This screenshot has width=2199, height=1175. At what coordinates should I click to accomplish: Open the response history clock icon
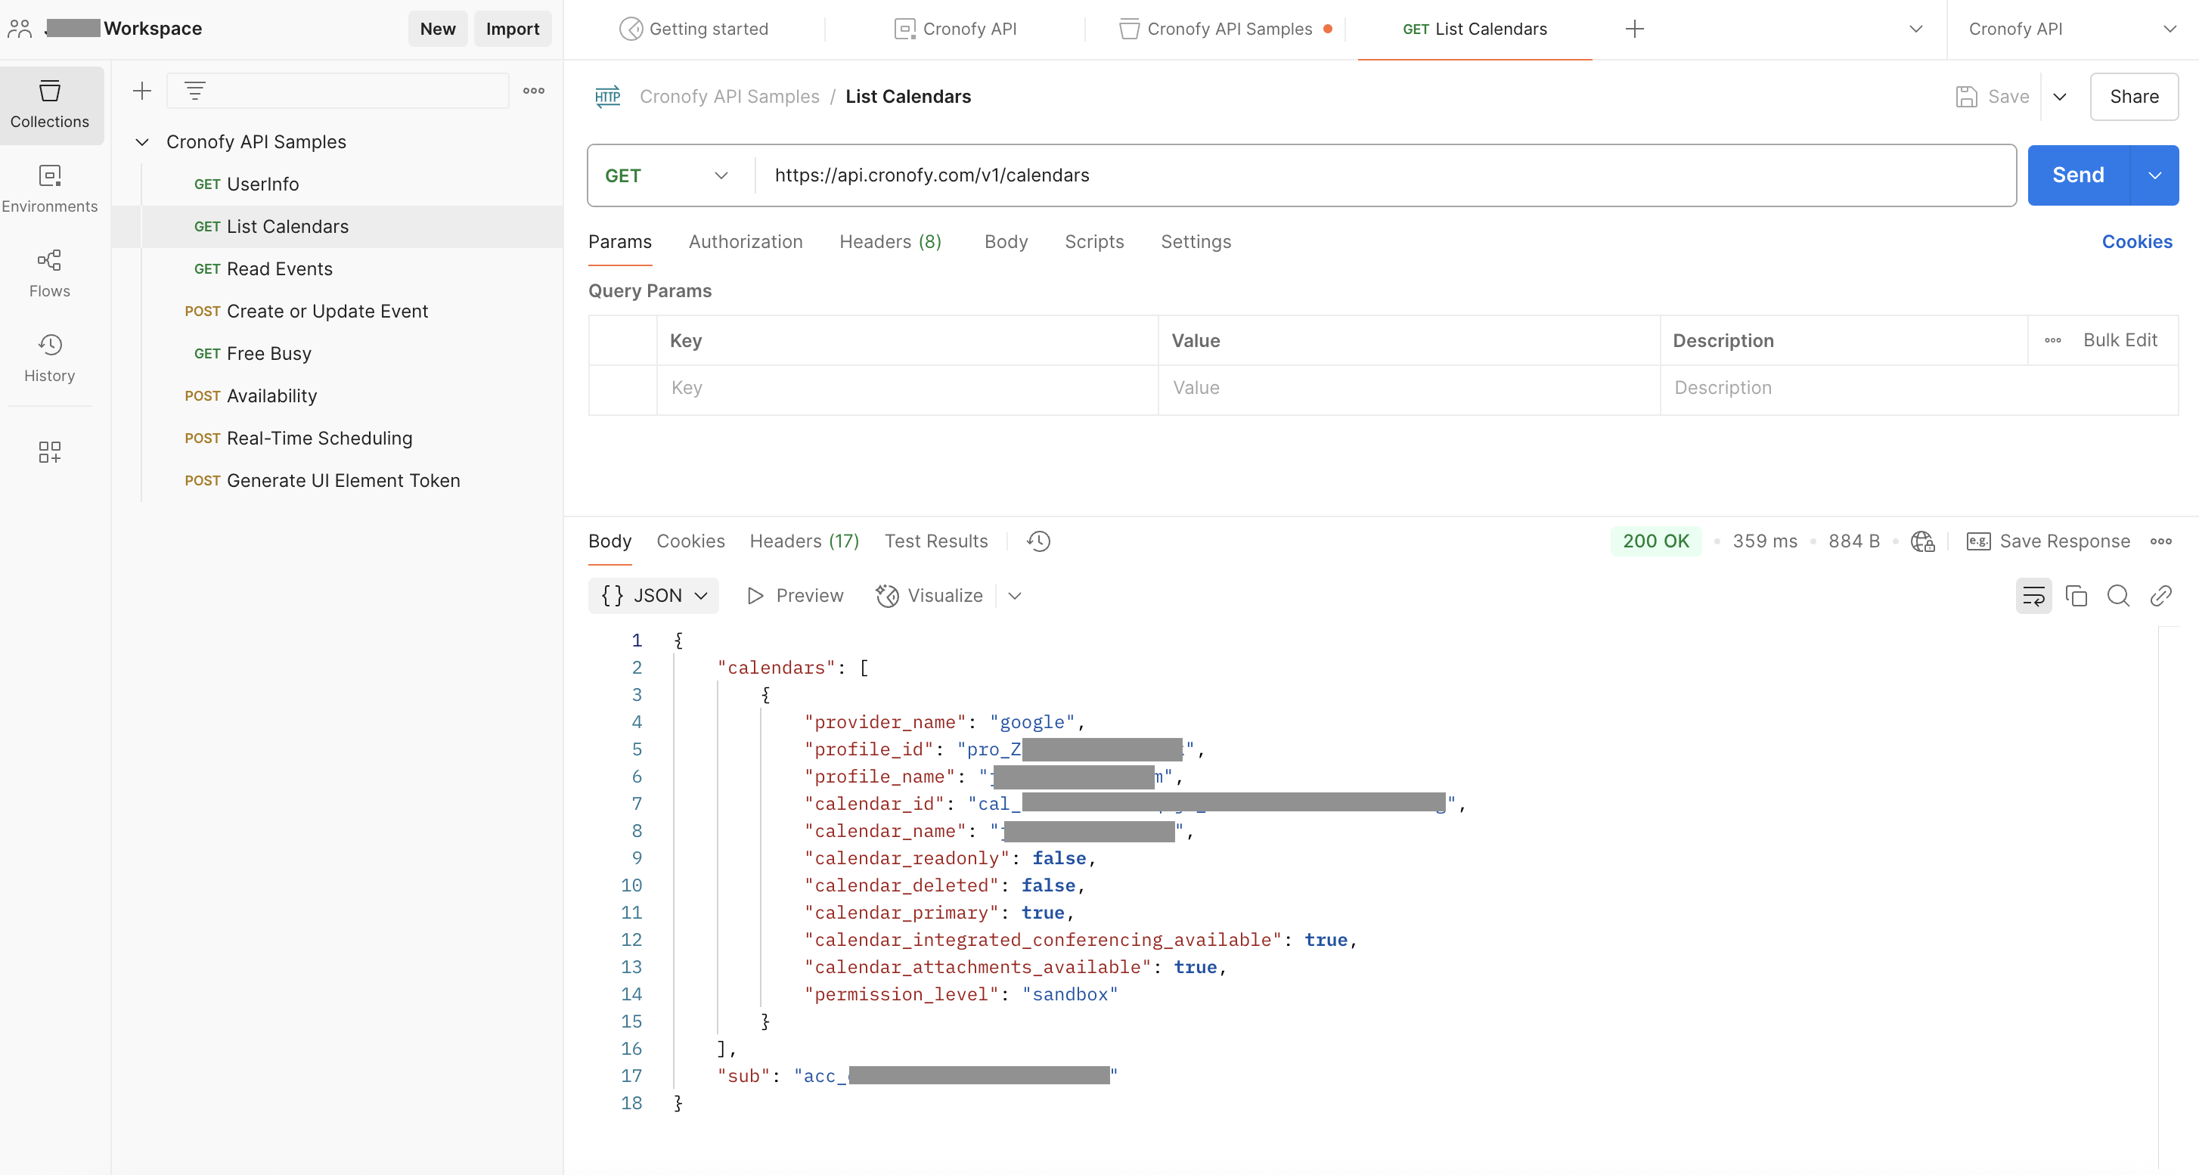click(x=1039, y=541)
